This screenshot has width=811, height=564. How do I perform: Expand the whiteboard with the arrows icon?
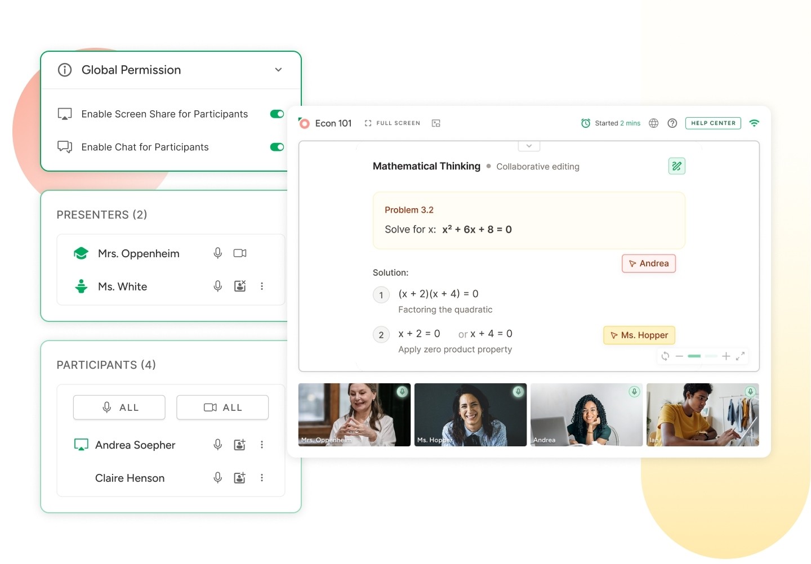[741, 356]
